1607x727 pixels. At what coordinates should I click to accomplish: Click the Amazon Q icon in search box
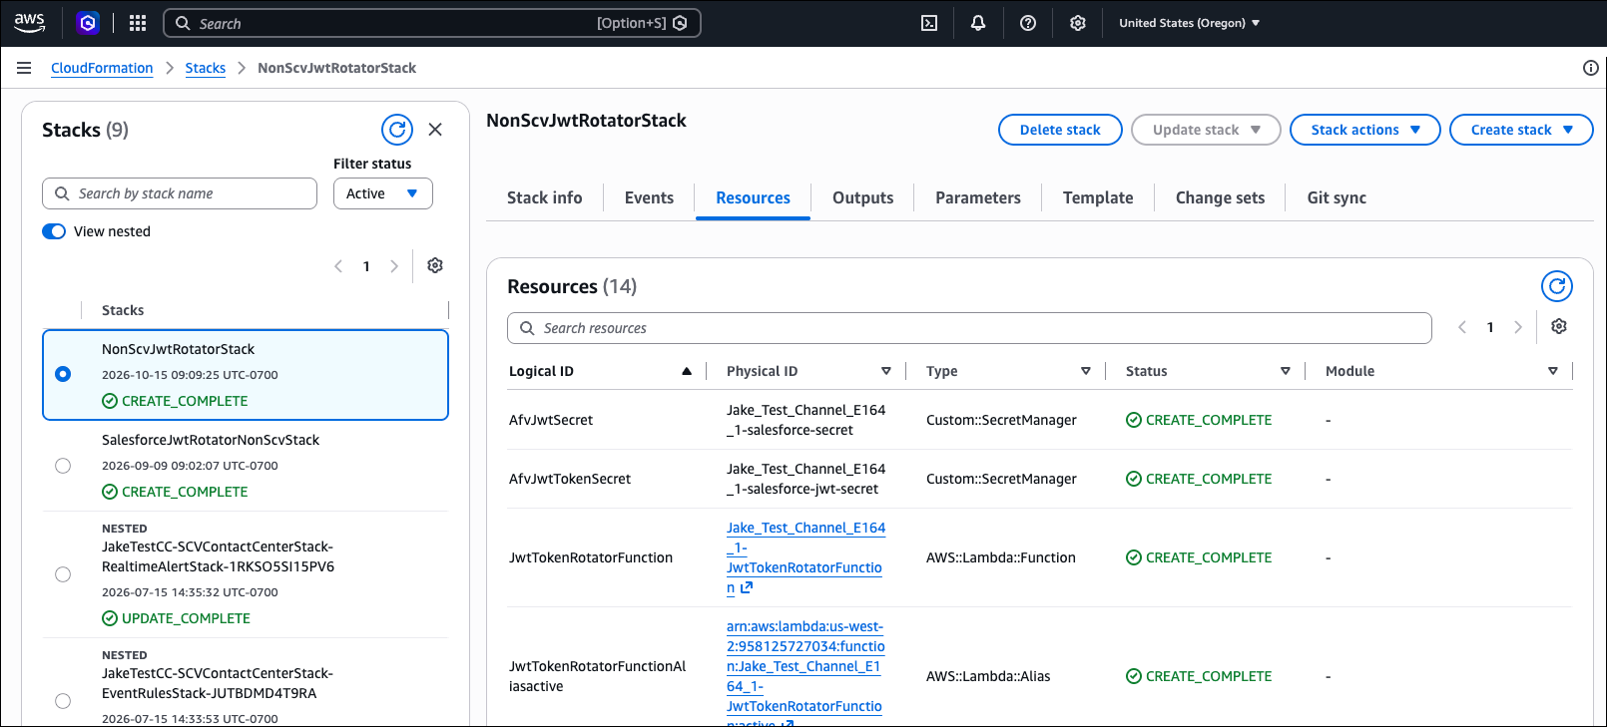680,23
